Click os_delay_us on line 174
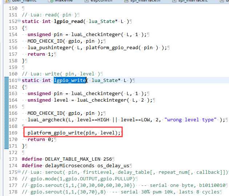The height and width of the screenshot is (196, 229). tap(113, 166)
